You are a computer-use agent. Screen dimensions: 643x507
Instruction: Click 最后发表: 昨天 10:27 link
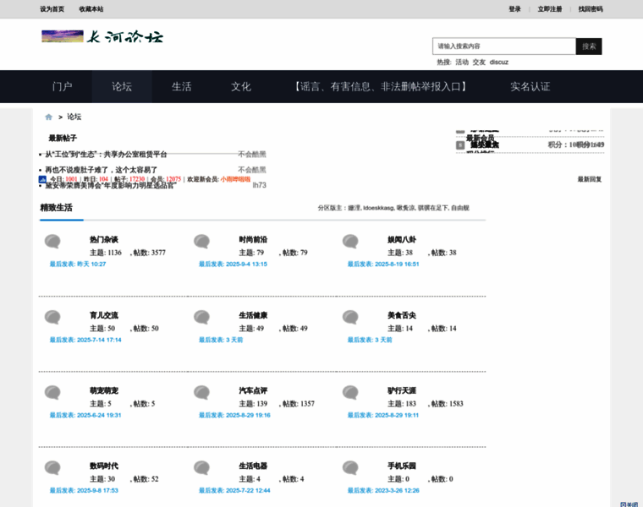[x=78, y=264]
